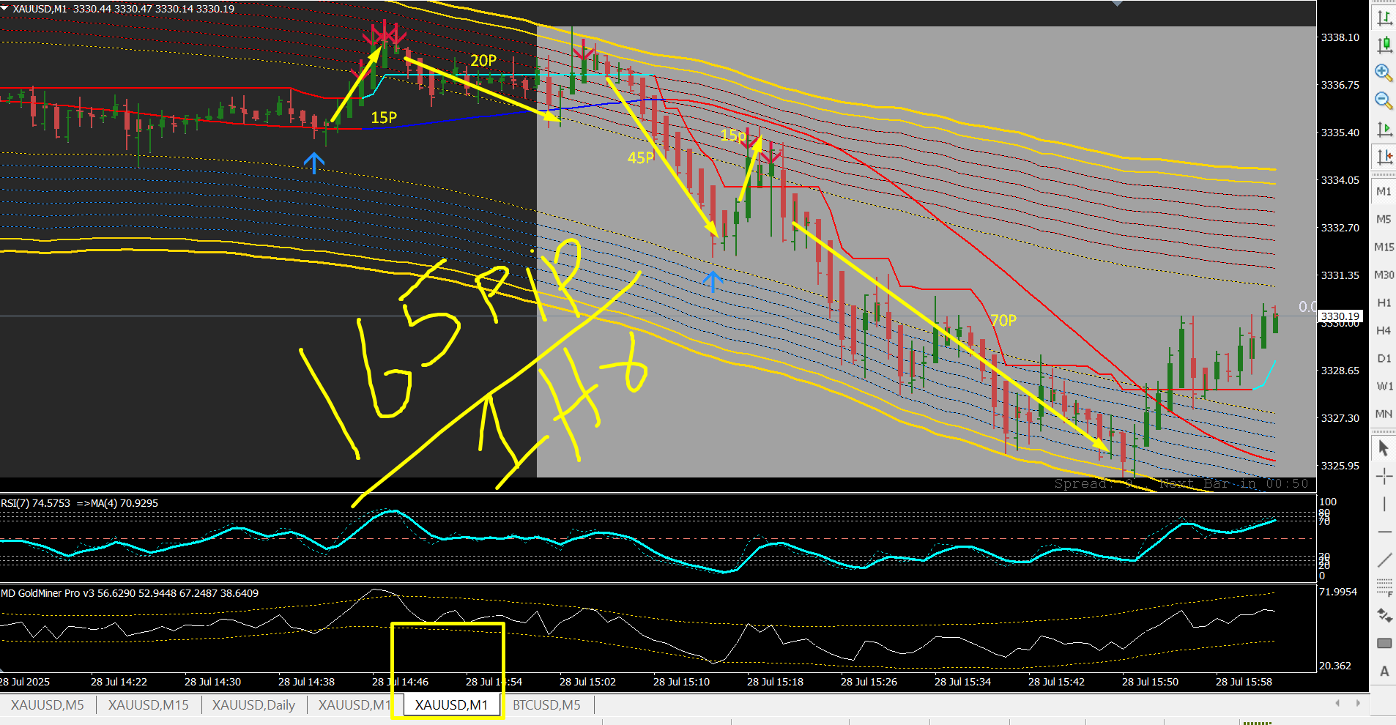The width and height of the screenshot is (1396, 725).
Task: Toggle auto scroll chart icon
Action: pyautogui.click(x=1384, y=130)
